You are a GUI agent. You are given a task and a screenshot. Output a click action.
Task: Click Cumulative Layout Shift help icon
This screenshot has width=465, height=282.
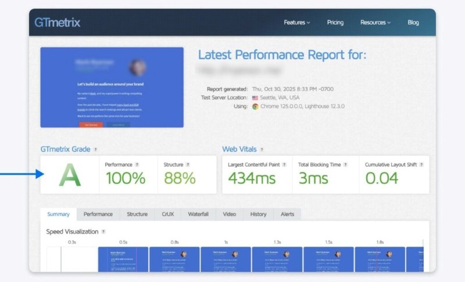click(x=421, y=165)
